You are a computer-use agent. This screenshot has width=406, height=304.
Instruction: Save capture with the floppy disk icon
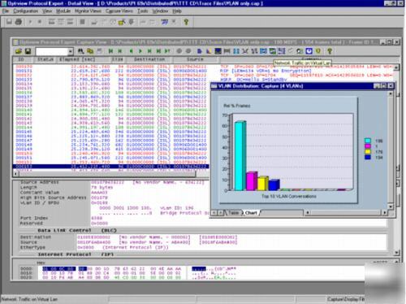[28, 51]
